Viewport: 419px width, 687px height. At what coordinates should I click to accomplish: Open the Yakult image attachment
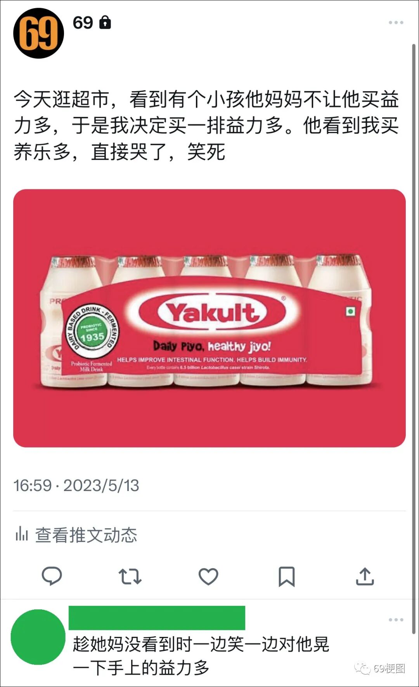209,318
